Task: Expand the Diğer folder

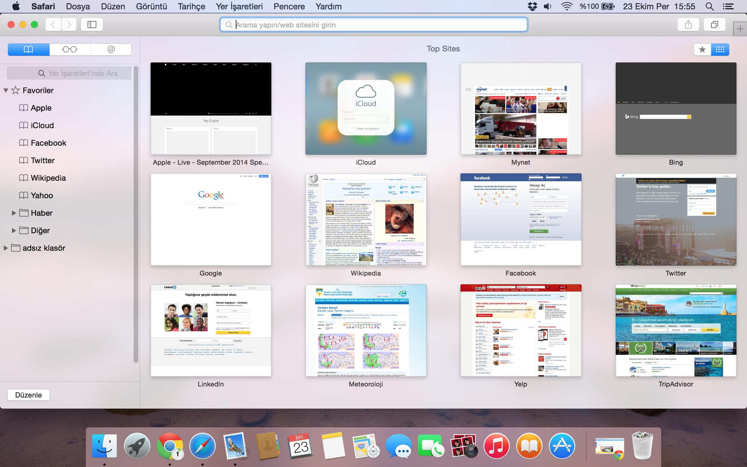Action: tap(14, 230)
